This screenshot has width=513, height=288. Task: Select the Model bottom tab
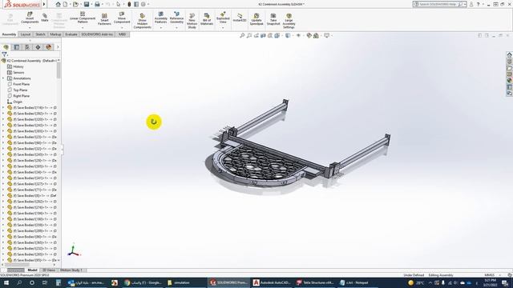tap(32, 270)
